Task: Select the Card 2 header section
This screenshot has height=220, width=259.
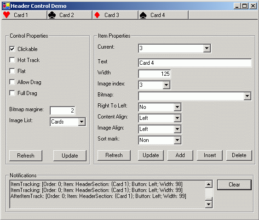Action: 70,15
